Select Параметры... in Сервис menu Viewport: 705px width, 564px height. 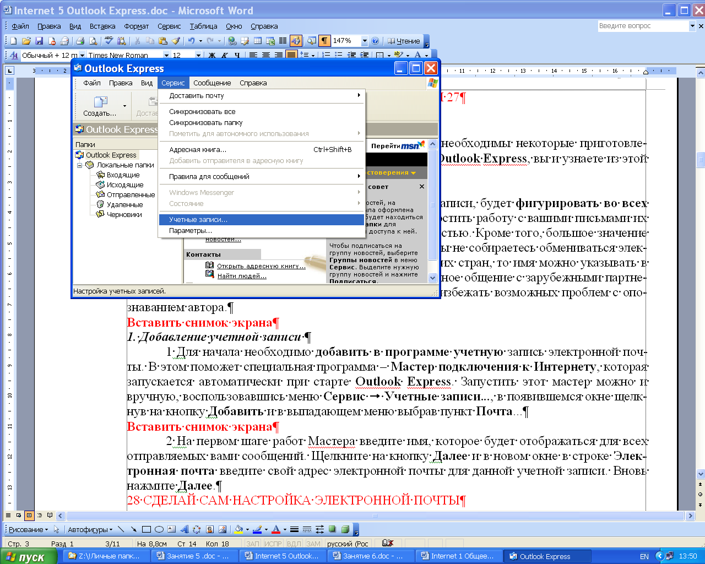coord(262,230)
